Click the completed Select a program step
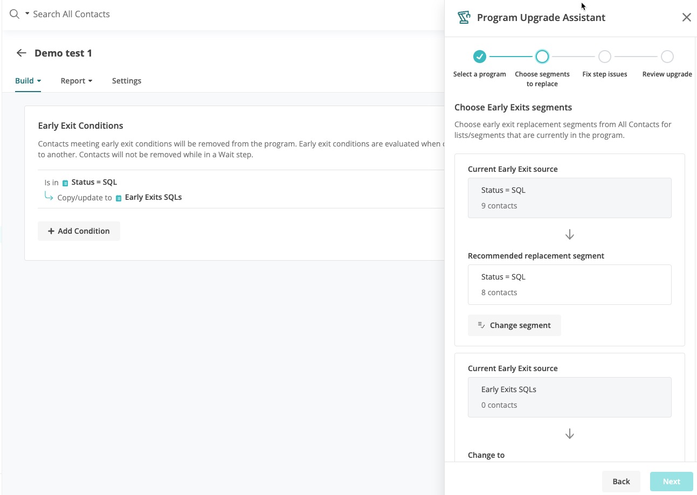This screenshot has height=495, width=697. click(x=480, y=57)
